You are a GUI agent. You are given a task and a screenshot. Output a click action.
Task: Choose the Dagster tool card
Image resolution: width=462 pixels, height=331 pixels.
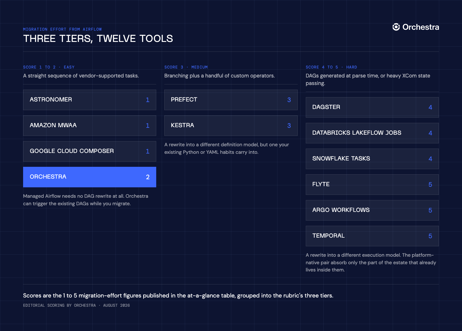click(x=372, y=107)
